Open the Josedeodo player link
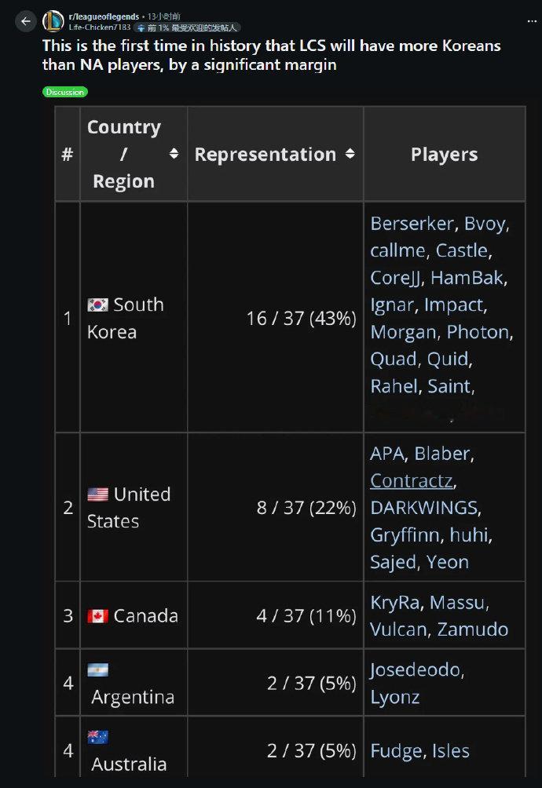 pyautogui.click(x=416, y=670)
